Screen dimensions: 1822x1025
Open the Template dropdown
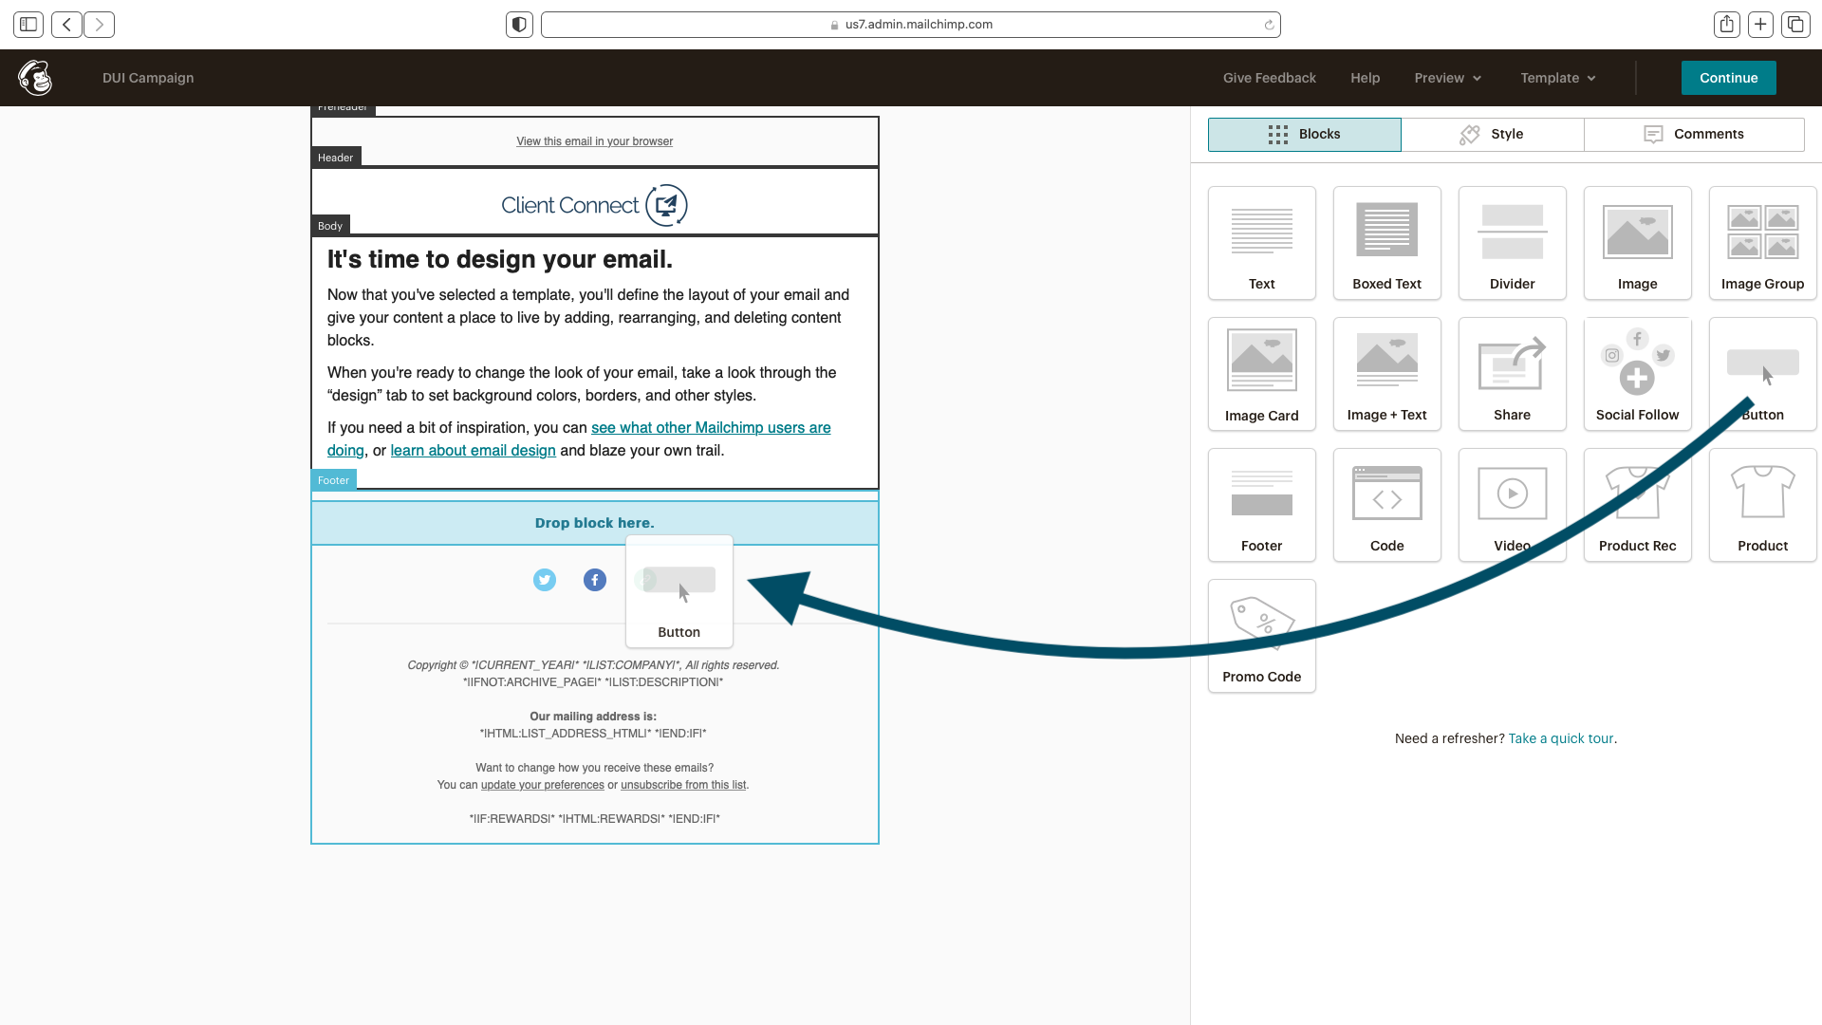tap(1558, 78)
